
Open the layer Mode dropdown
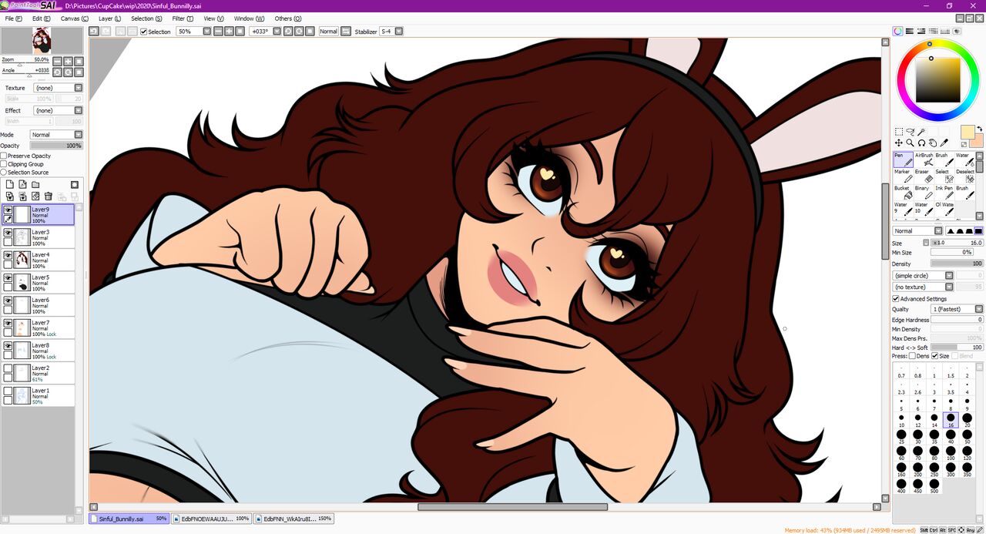point(56,135)
